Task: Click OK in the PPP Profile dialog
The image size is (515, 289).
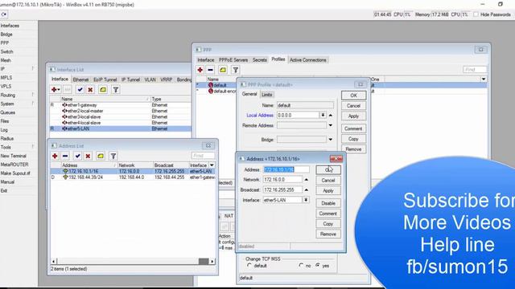Action: point(353,96)
